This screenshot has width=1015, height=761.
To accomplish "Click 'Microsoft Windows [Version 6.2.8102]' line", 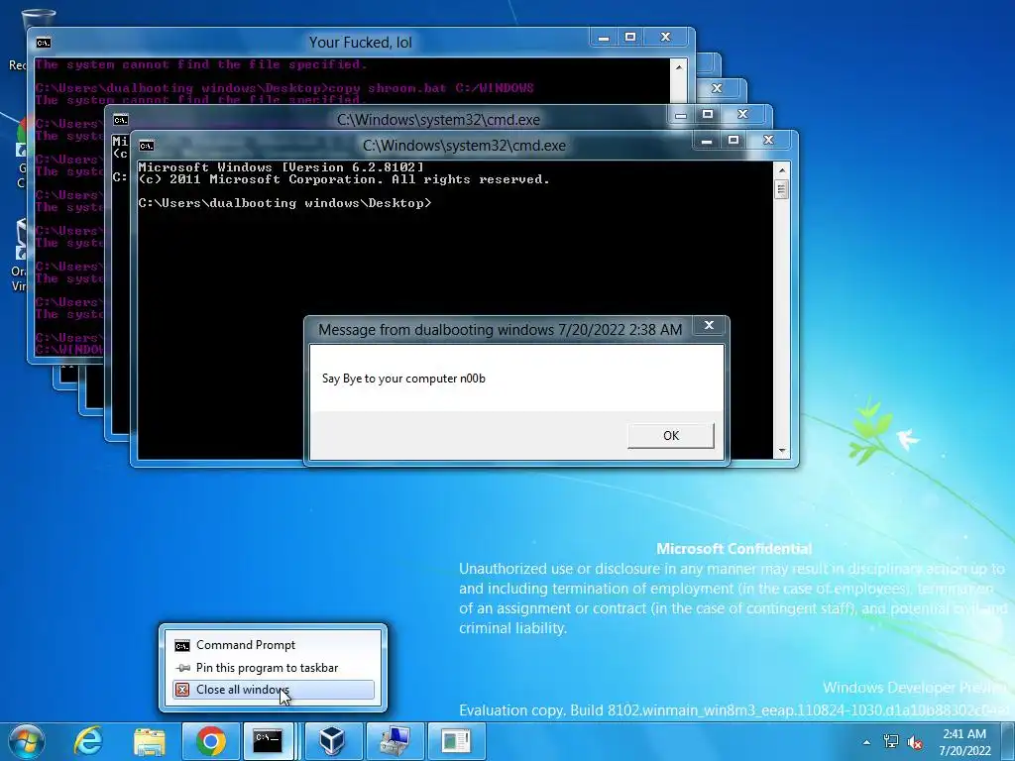I will 281,167.
